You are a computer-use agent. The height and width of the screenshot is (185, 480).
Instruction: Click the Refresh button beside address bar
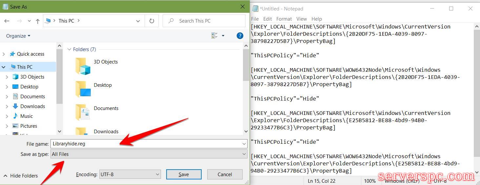pos(151,21)
